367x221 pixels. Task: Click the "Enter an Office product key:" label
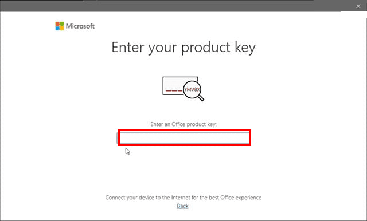(x=183, y=124)
